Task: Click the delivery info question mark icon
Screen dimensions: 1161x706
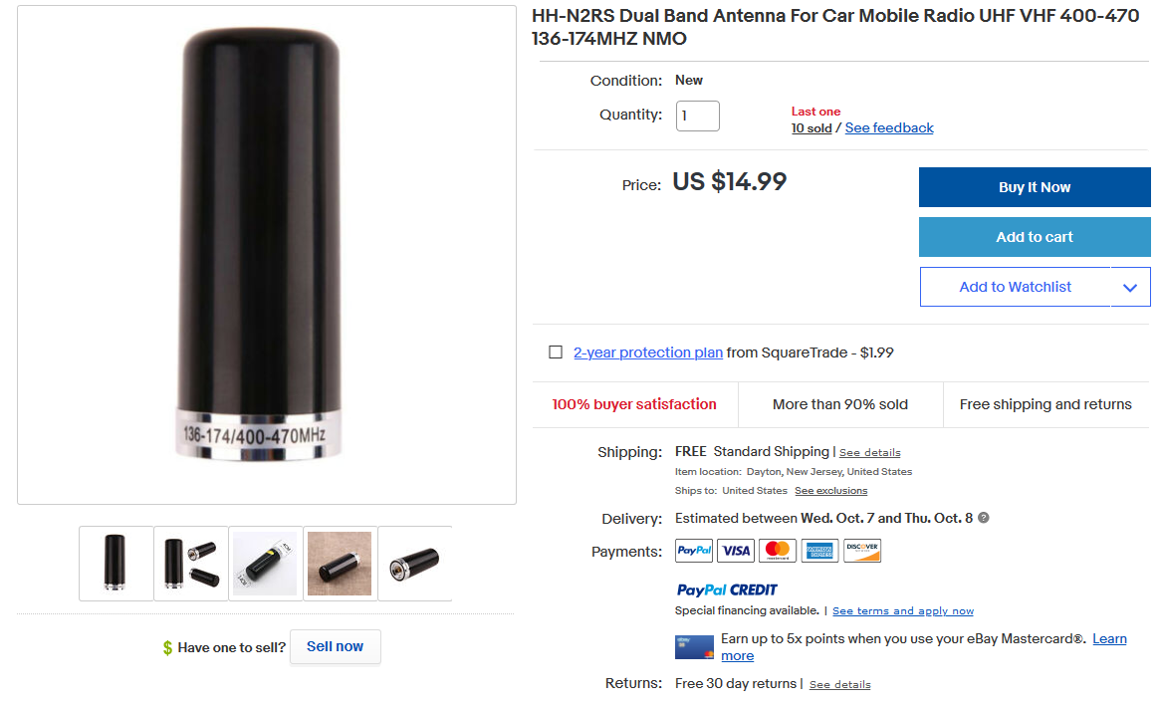Action: click(x=984, y=518)
